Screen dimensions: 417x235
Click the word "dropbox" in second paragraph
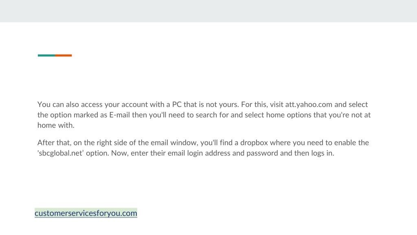tap(254, 143)
